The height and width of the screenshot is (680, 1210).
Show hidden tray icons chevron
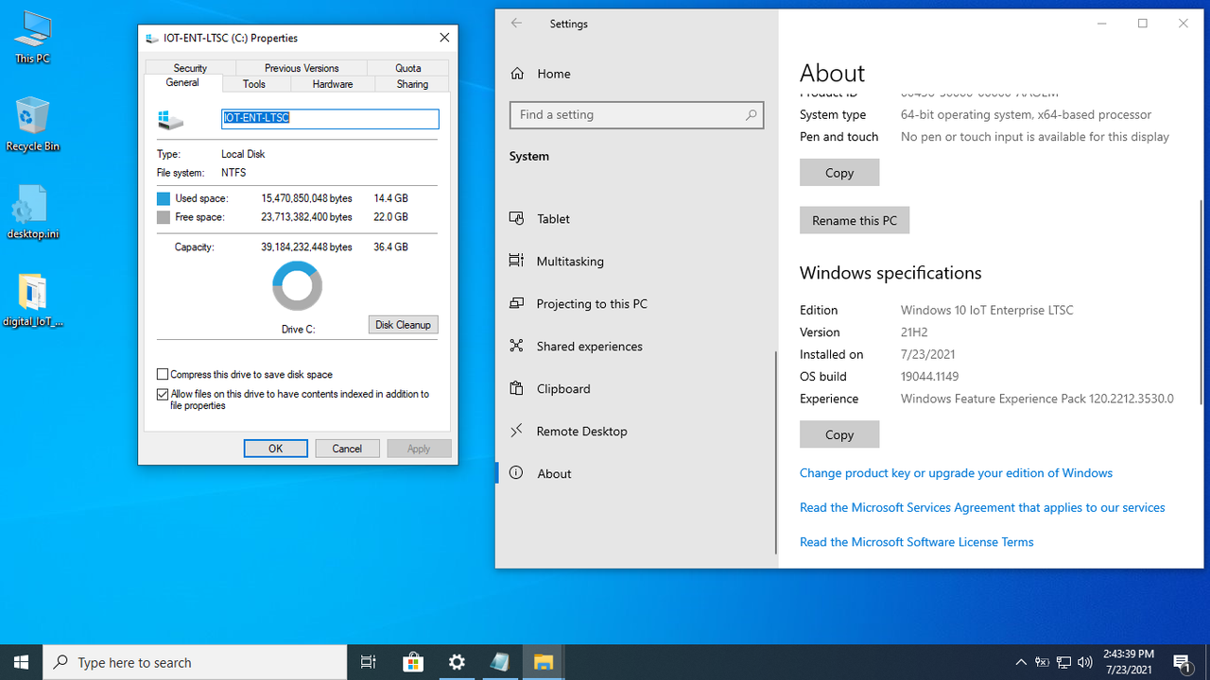click(x=1021, y=663)
